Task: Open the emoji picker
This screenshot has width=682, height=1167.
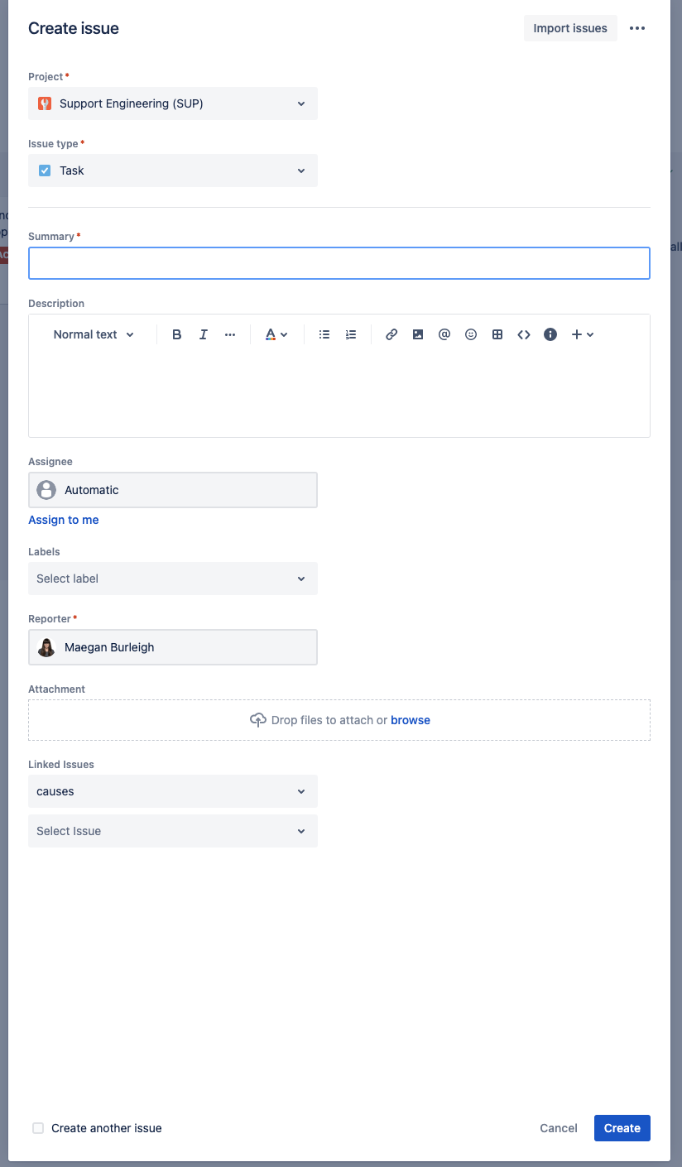Action: pos(471,334)
